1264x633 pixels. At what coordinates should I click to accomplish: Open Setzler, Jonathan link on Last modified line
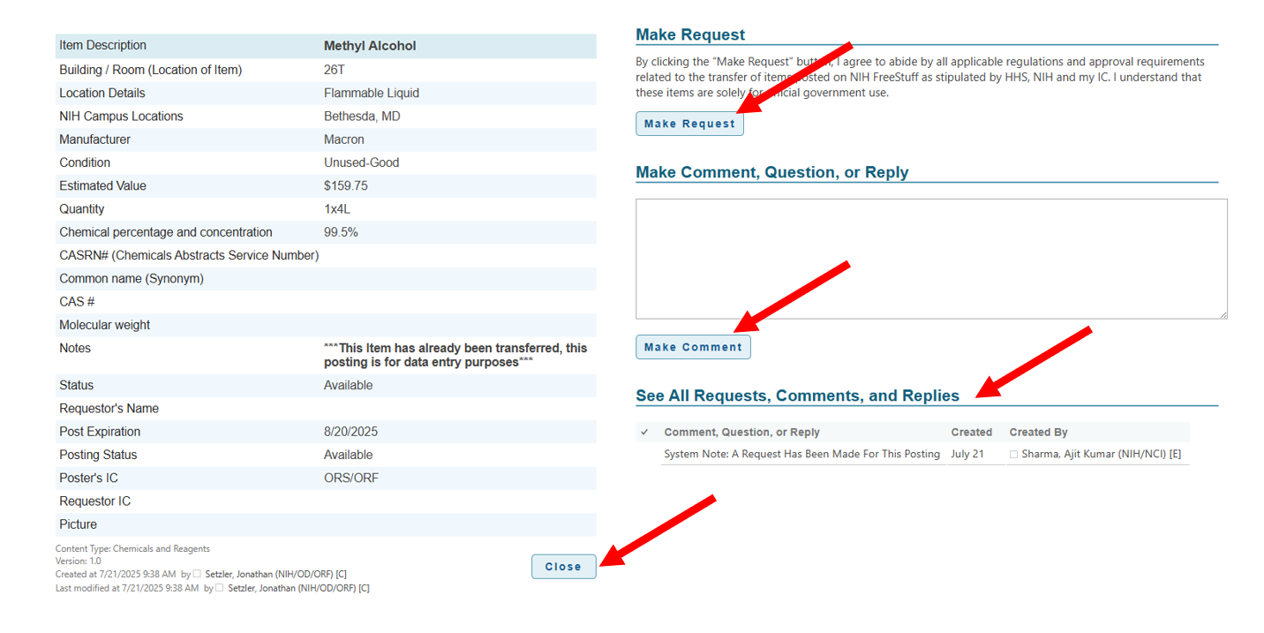[298, 588]
